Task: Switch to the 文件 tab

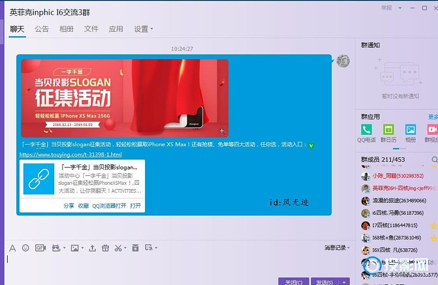Action: [x=91, y=29]
